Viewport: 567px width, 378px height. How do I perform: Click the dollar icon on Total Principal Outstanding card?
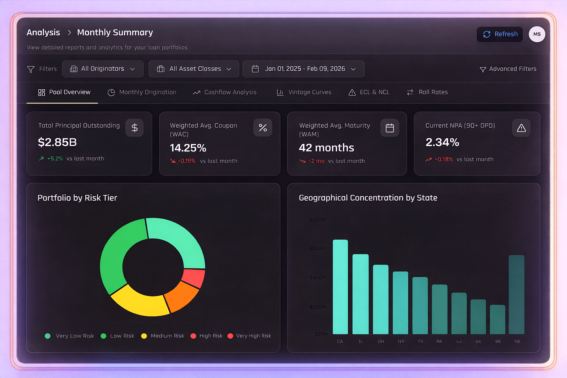[134, 128]
